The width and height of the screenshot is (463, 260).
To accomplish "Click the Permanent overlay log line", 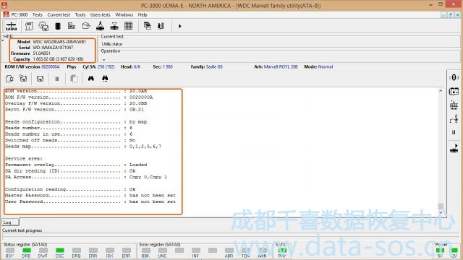I will [x=76, y=165].
